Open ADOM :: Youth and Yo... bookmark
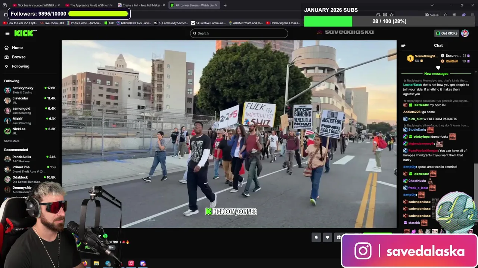 point(245,23)
